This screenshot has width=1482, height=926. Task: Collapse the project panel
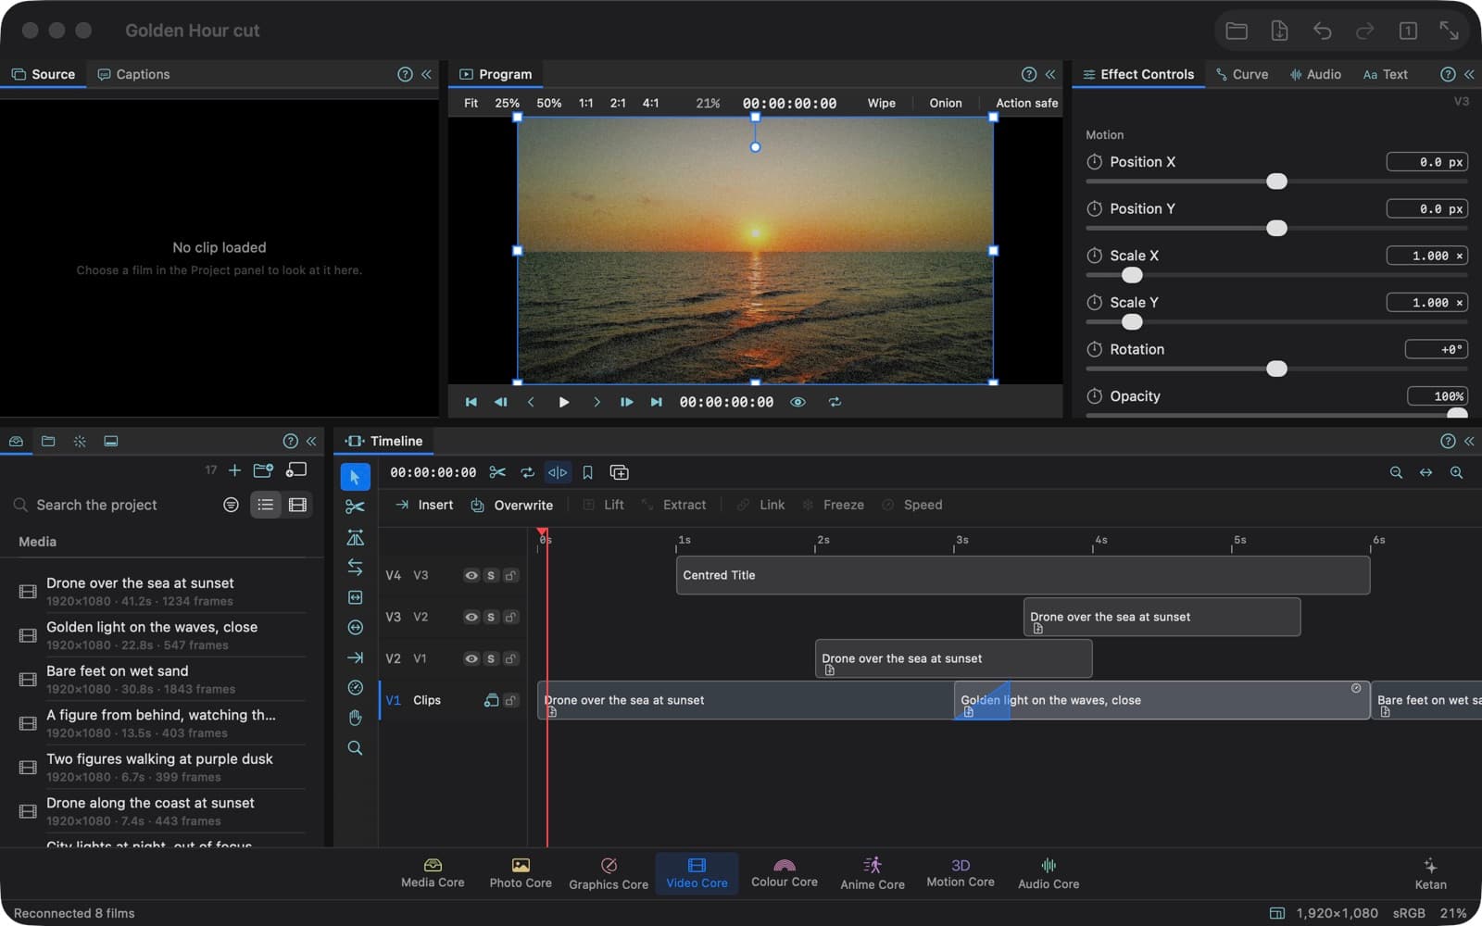point(311,441)
